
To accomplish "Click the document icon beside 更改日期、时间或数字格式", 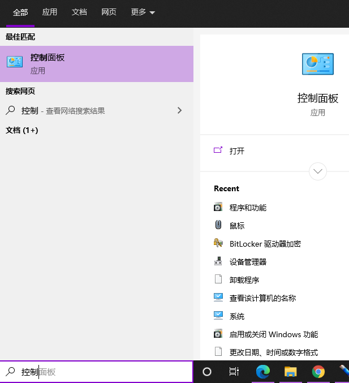I will (x=218, y=351).
